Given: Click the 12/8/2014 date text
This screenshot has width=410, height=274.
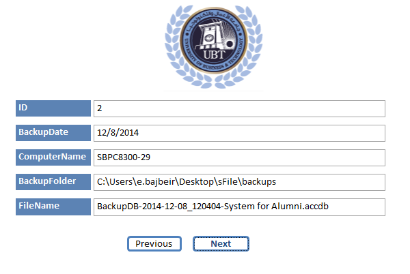Looking at the screenshot, I should coord(118,133).
